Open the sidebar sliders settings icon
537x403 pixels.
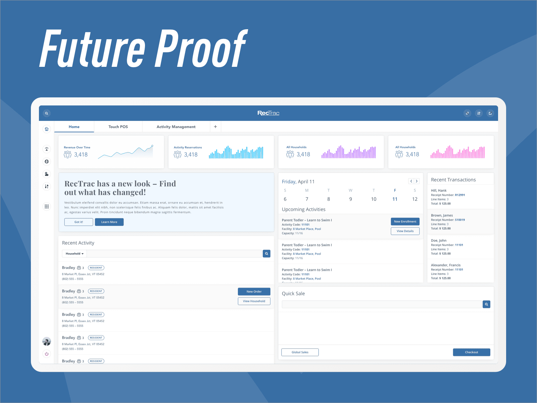47,186
